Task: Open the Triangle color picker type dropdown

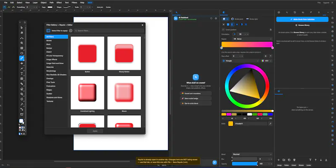Action: 240,61
